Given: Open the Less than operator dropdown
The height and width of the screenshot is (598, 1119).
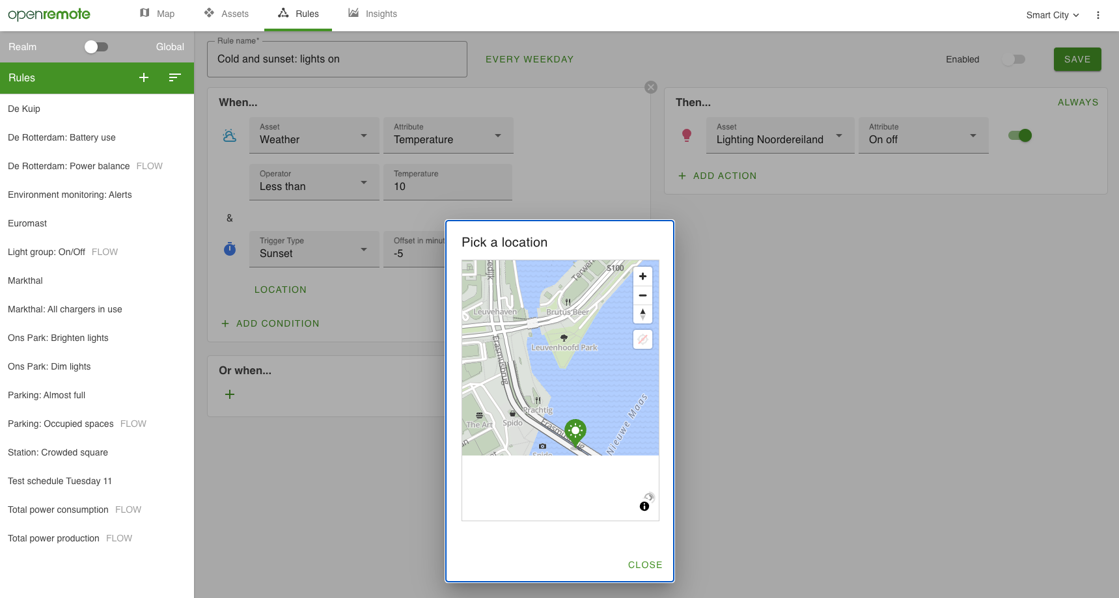Looking at the screenshot, I should click(x=314, y=182).
